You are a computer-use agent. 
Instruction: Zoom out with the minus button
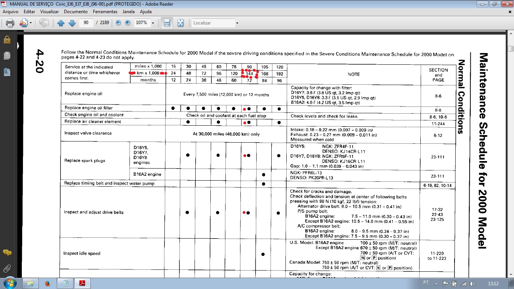pyautogui.click(x=118, y=23)
